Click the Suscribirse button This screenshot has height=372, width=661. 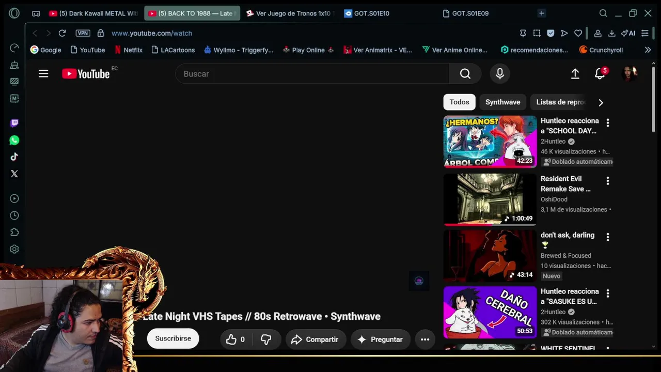(173, 338)
